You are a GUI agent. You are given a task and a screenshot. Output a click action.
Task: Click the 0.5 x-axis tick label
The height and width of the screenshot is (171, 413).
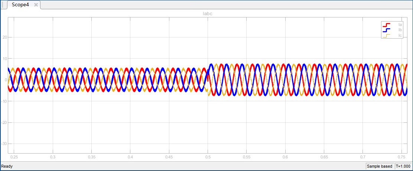point(208,157)
